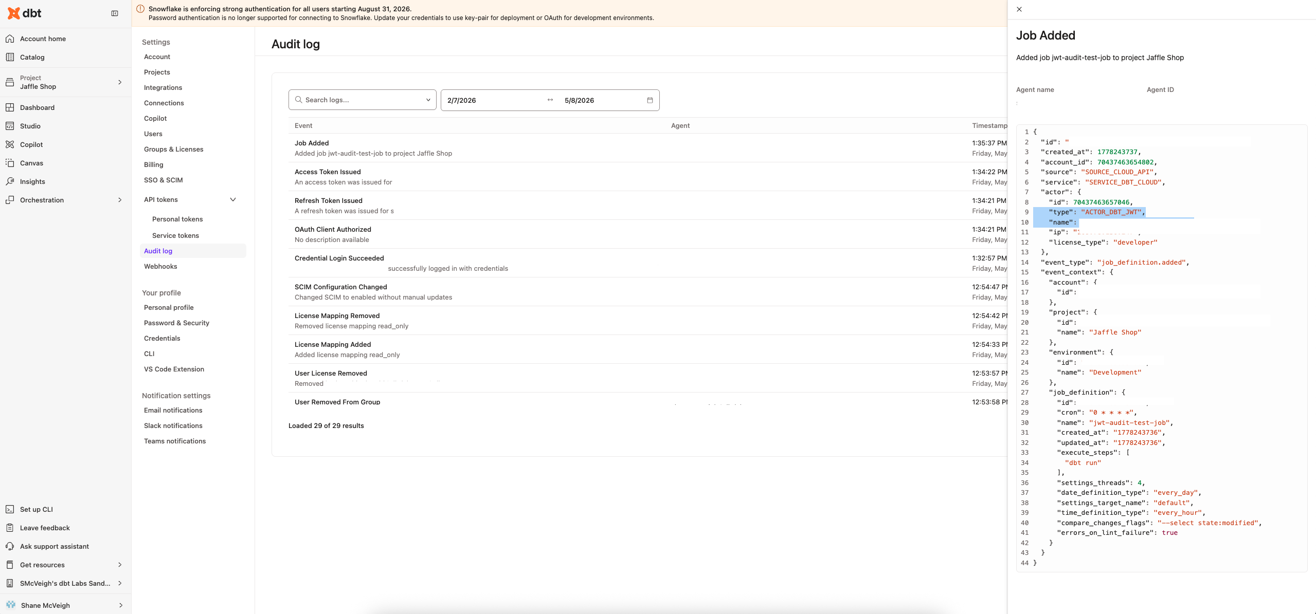Open Groups & Licenses settings
This screenshot has width=1316, height=614.
(174, 149)
